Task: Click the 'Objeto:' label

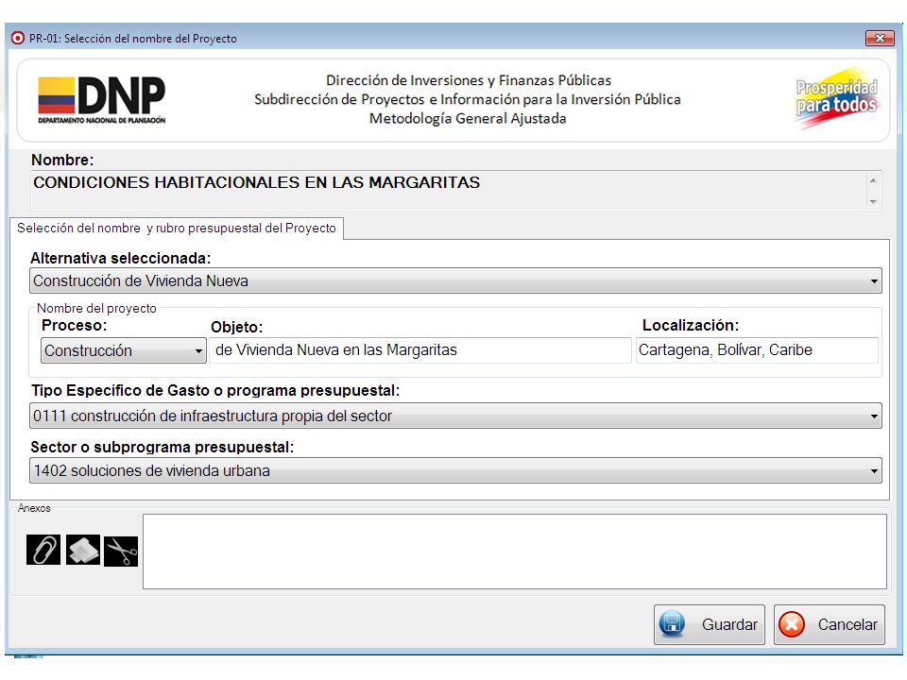Action: (236, 328)
